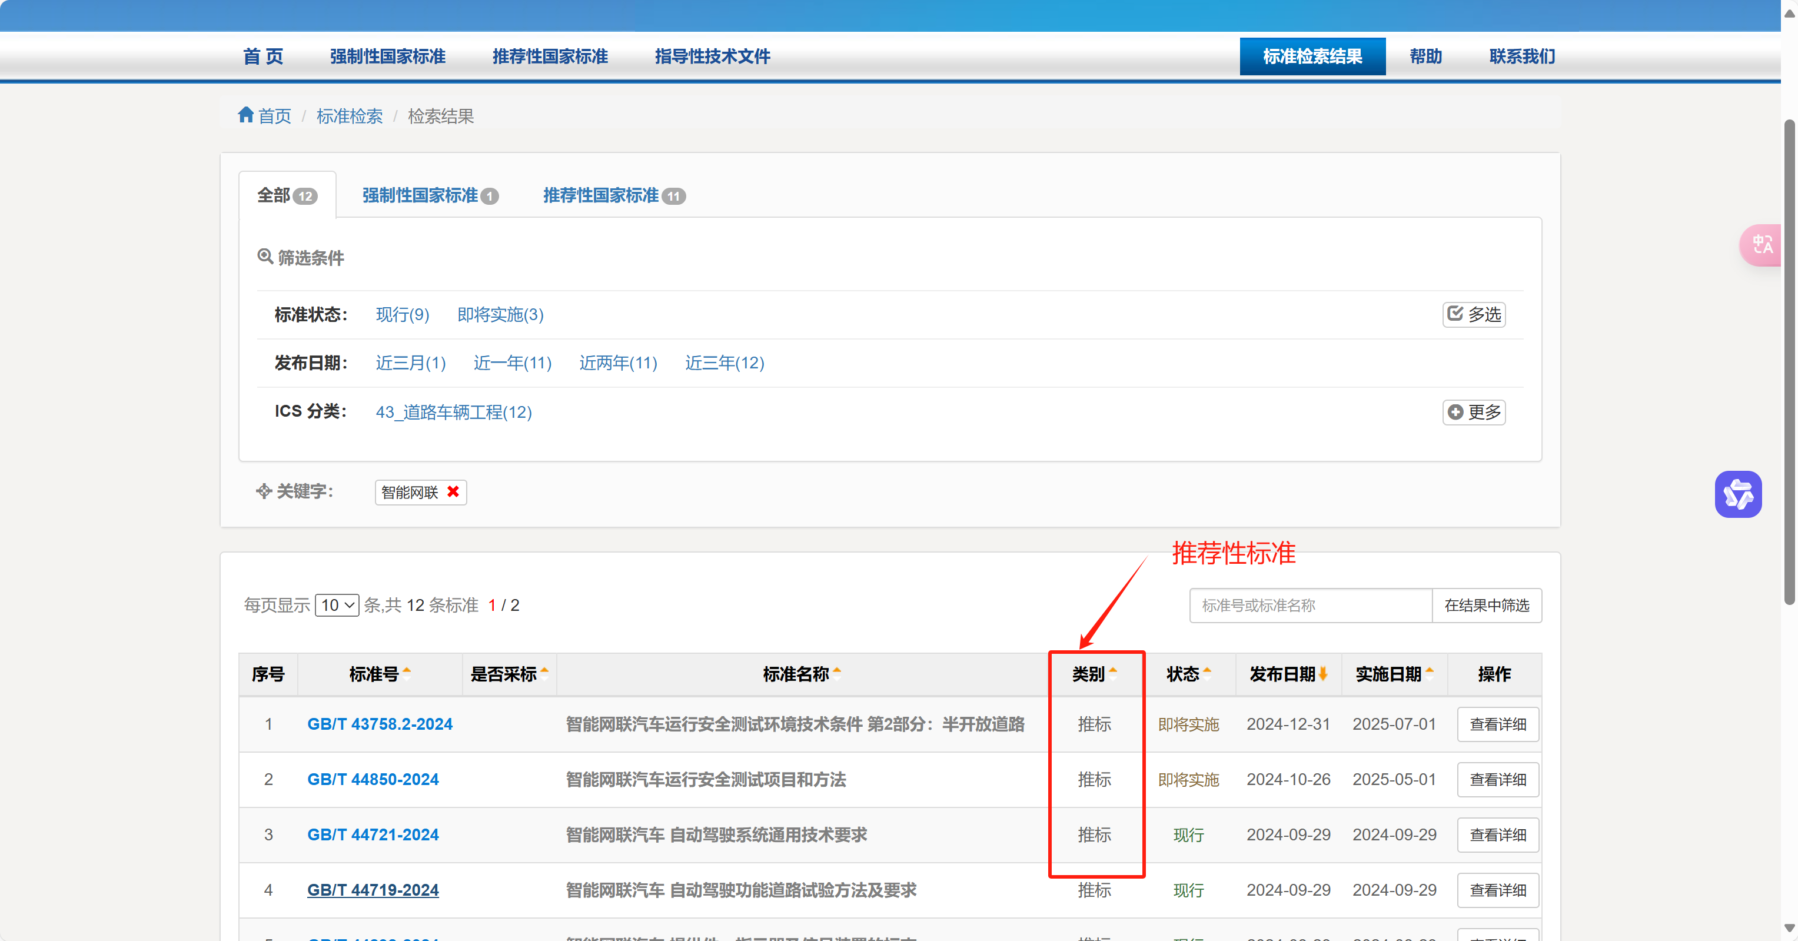Viewport: 1798px width, 941px height.
Task: Sort by 发布日期 column arrow
Action: (1322, 673)
